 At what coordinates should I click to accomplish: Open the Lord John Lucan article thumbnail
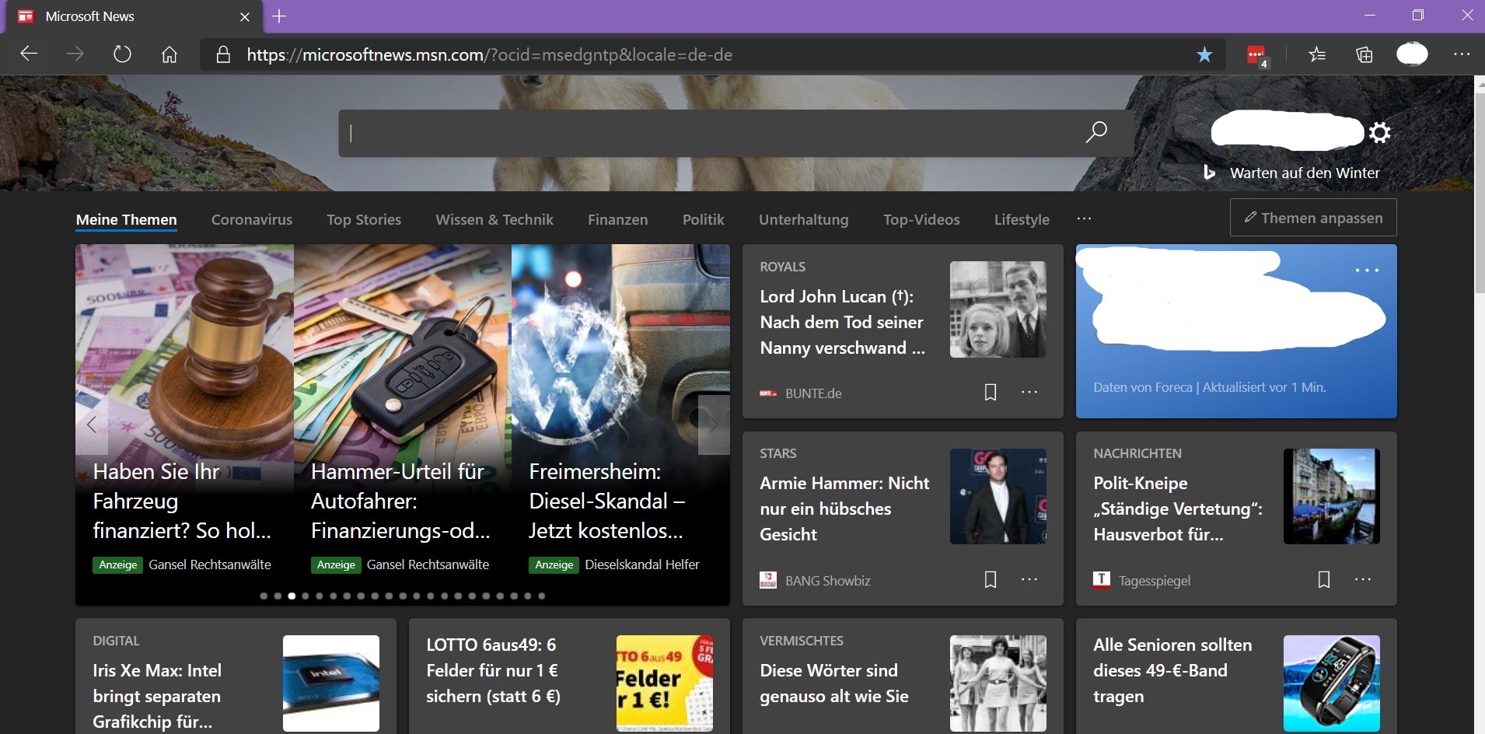pyautogui.click(x=998, y=309)
